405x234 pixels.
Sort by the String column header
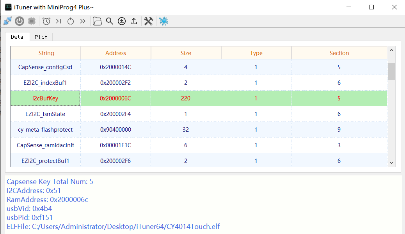pos(46,53)
